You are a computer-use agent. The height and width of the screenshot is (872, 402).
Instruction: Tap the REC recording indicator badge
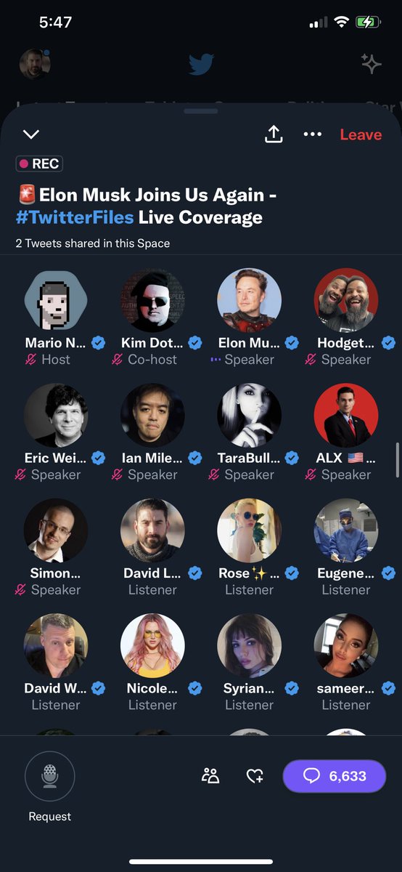click(x=39, y=163)
